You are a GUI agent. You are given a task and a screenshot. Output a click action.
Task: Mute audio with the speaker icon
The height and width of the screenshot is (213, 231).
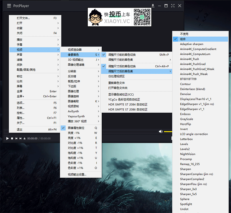(x=161, y=131)
